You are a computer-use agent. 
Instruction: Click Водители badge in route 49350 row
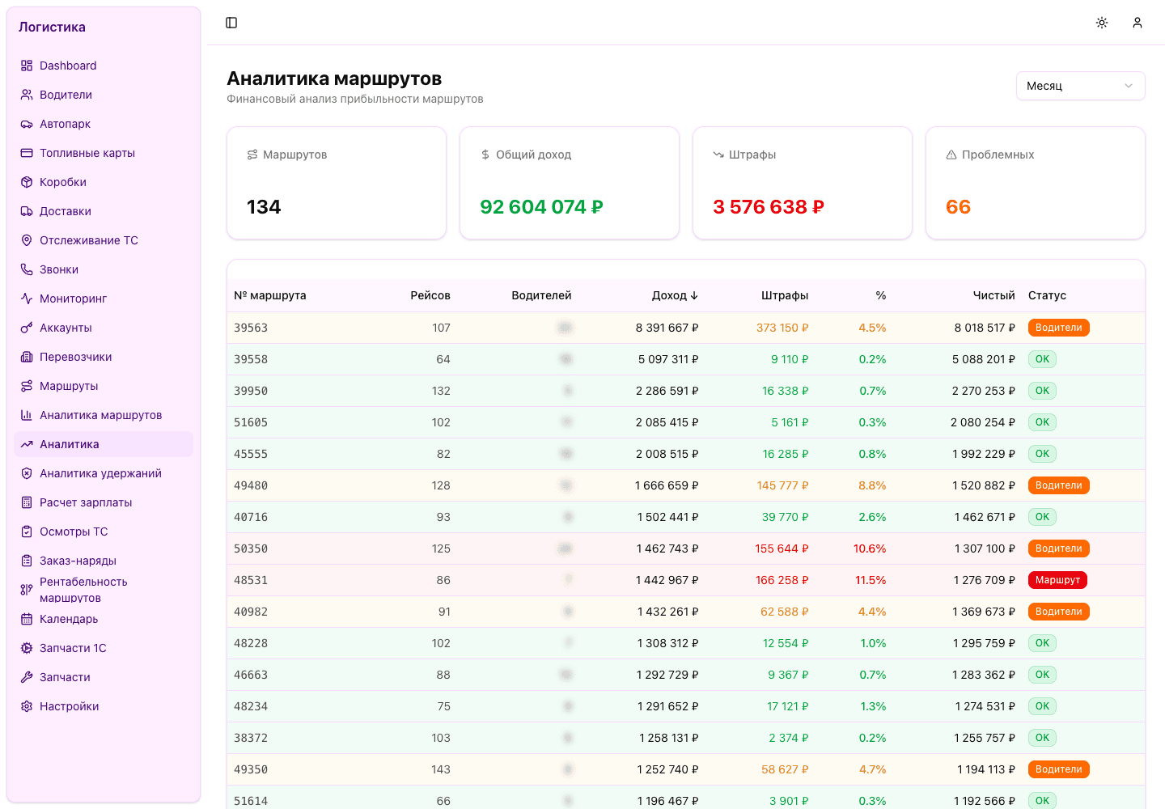(1059, 769)
